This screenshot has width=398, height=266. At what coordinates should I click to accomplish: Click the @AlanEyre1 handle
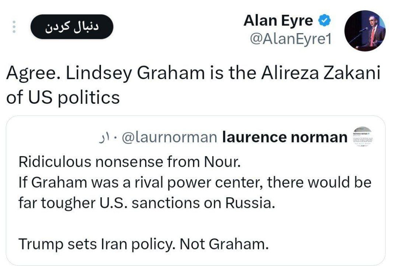pos(290,39)
